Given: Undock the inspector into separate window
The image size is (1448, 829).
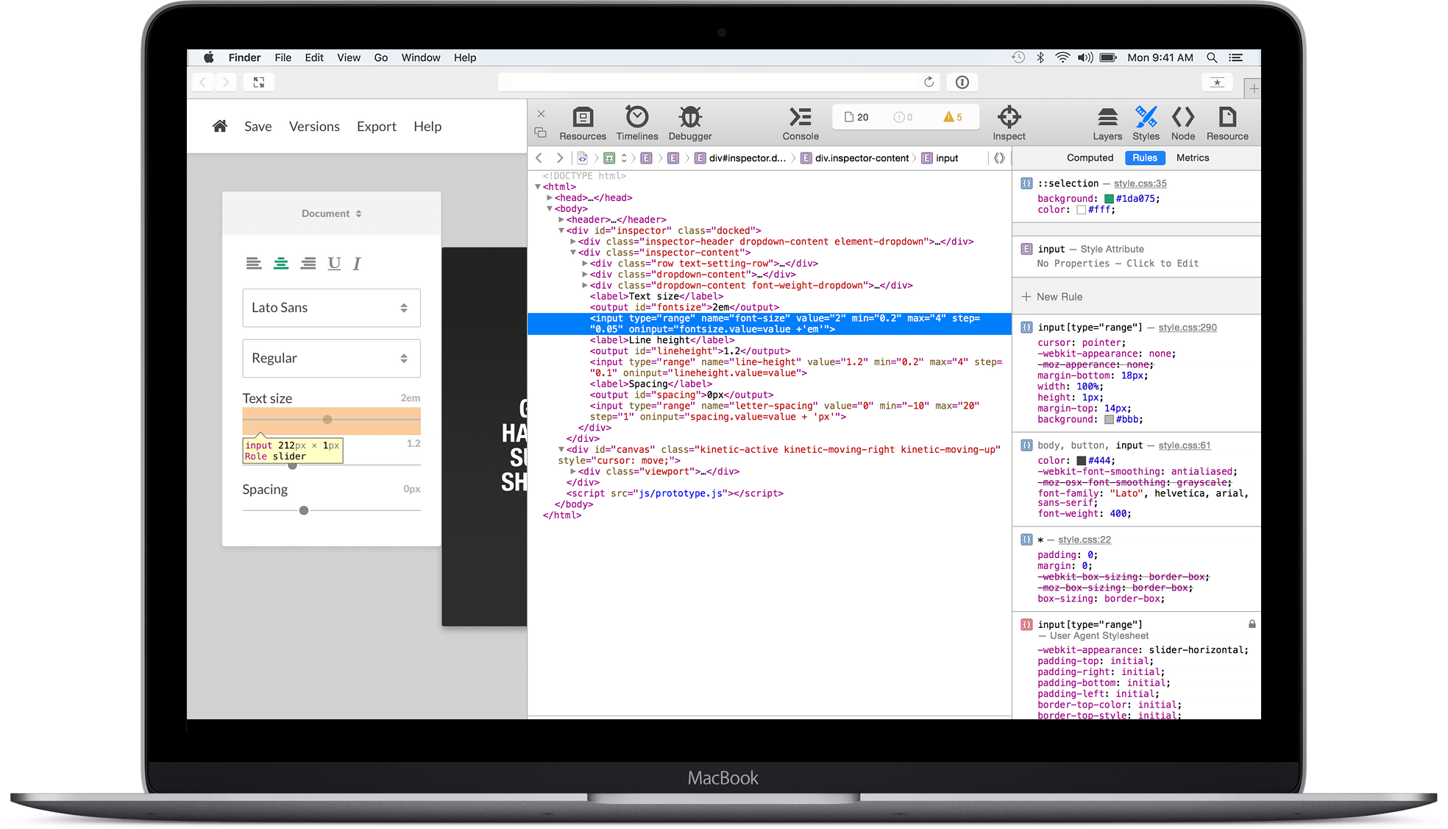Looking at the screenshot, I should (x=541, y=133).
